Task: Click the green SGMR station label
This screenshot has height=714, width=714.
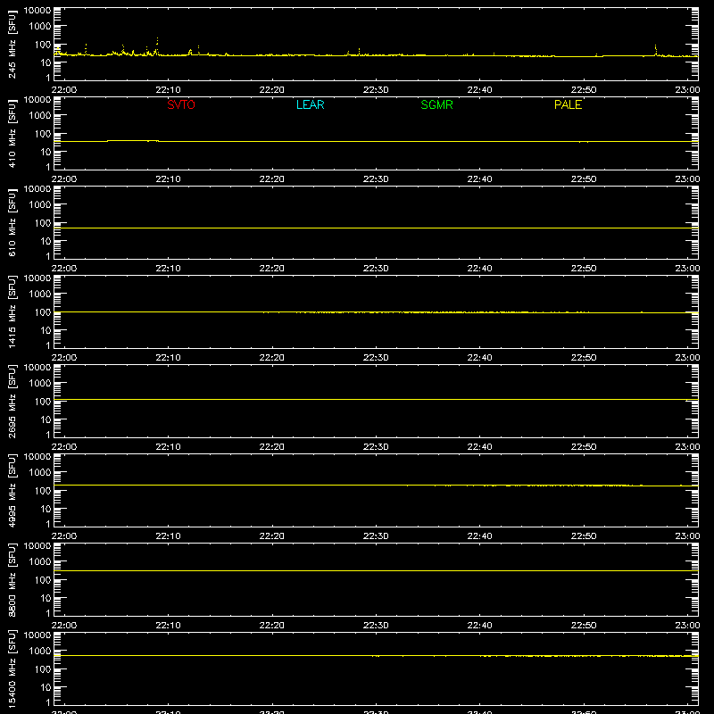Action: click(x=436, y=104)
